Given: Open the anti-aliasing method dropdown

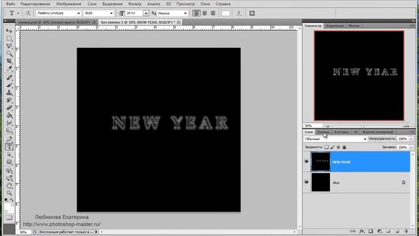Looking at the screenshot, I should pyautogui.click(x=185, y=13).
